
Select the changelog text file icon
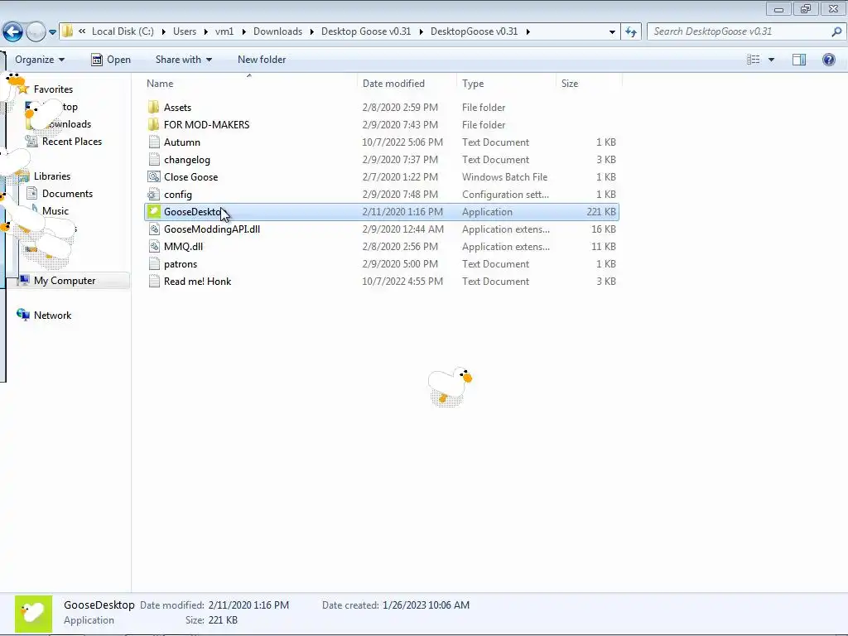[153, 160]
